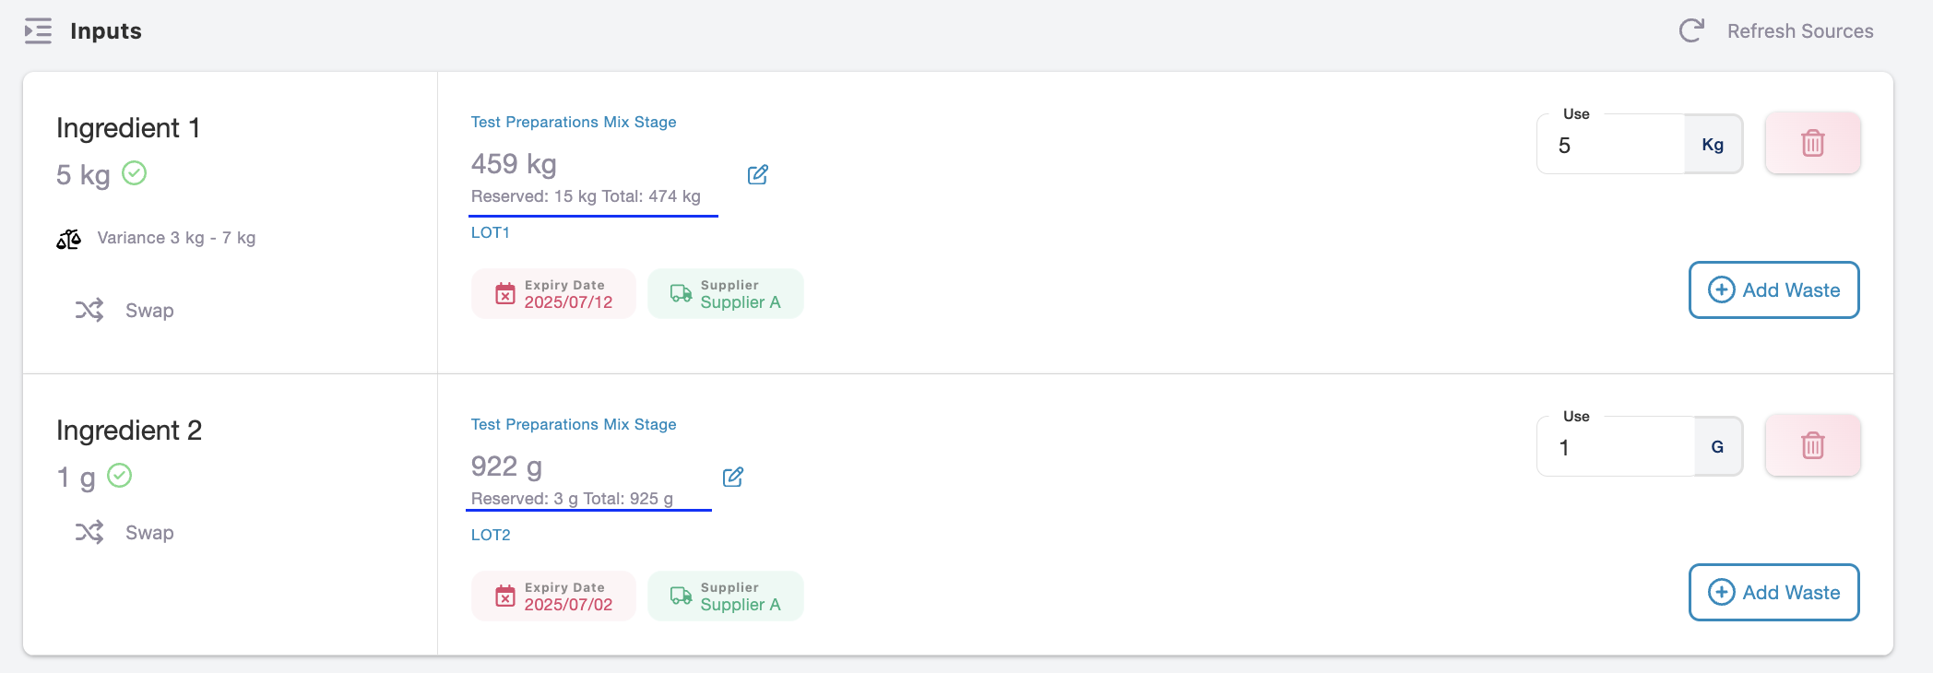Open the LOT2 lot link

(491, 535)
